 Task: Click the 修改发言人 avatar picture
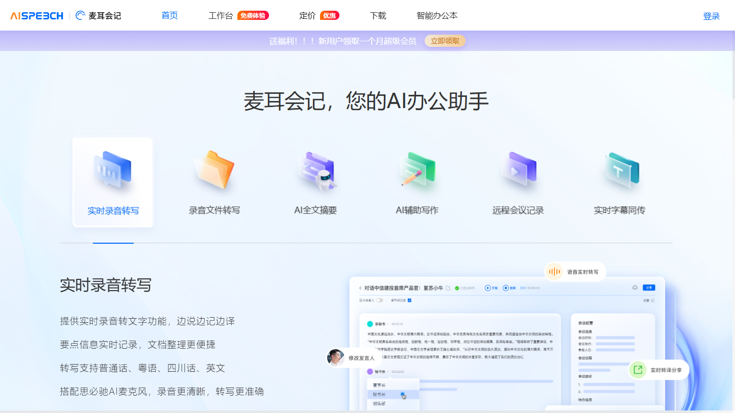tap(335, 358)
